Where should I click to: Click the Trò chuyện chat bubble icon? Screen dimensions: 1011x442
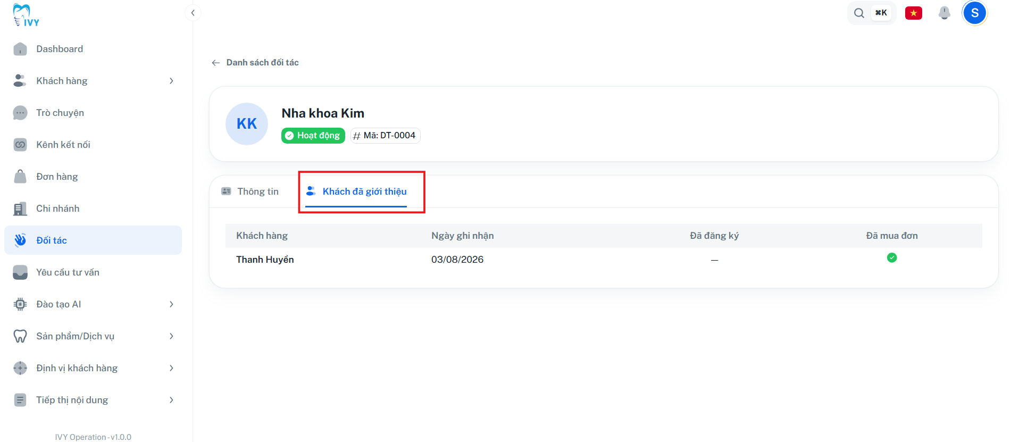click(20, 113)
